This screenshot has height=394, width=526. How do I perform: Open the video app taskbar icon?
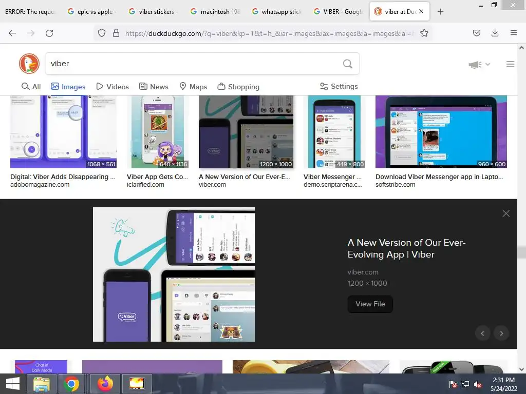click(137, 384)
